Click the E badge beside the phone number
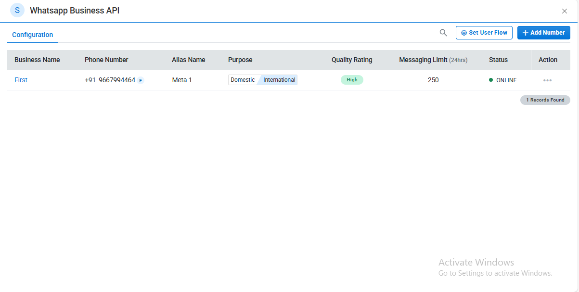The height and width of the screenshot is (292, 579). pos(141,80)
